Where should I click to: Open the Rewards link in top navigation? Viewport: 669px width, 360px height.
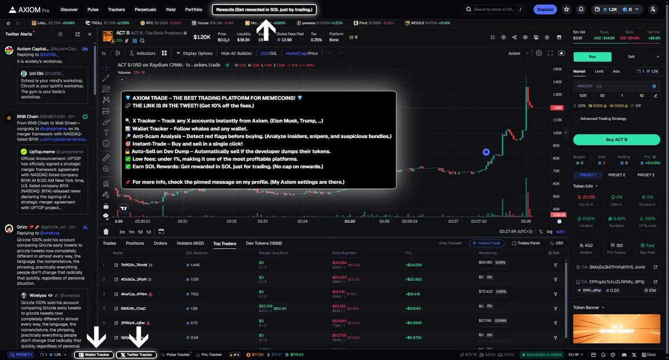[264, 9]
